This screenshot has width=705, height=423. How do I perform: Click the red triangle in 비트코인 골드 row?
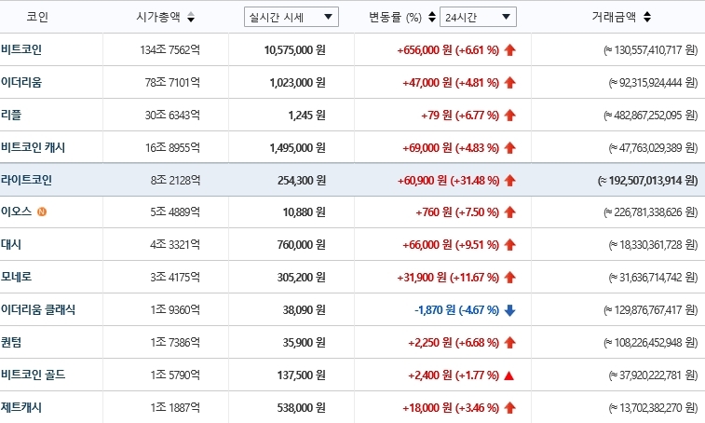point(509,375)
